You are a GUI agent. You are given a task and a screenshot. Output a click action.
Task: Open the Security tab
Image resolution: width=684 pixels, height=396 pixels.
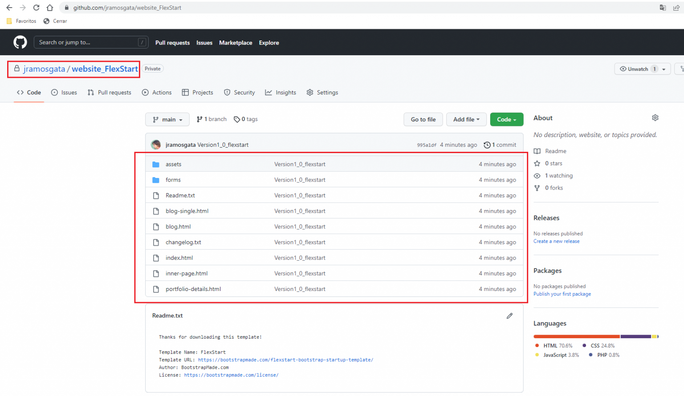point(240,93)
